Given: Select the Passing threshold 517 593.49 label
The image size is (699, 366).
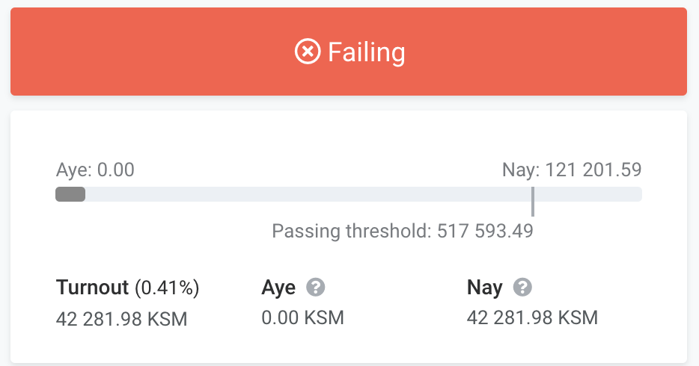Looking at the screenshot, I should (403, 232).
